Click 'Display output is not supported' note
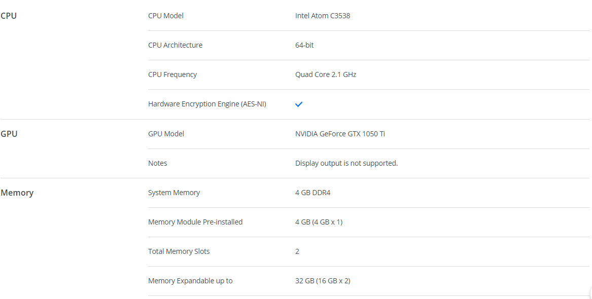This screenshot has height=299, width=592. tap(346, 163)
